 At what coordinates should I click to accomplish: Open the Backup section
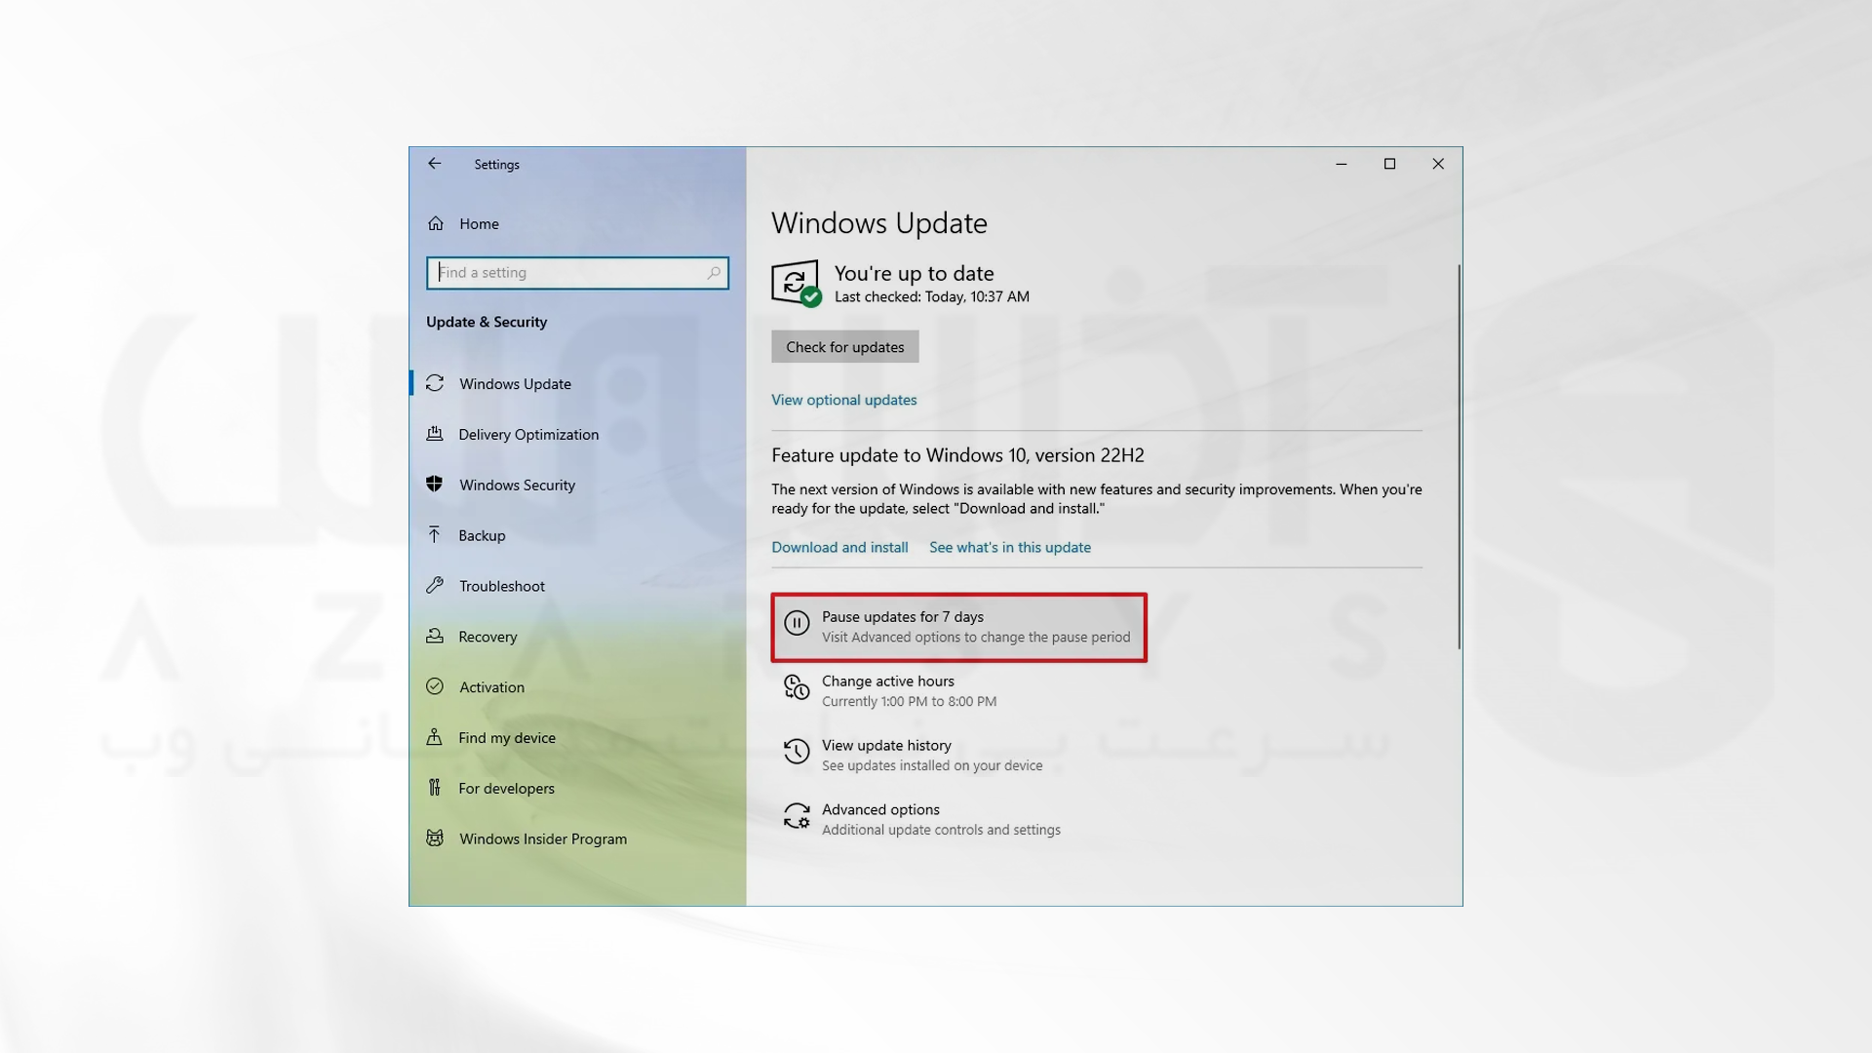point(482,536)
